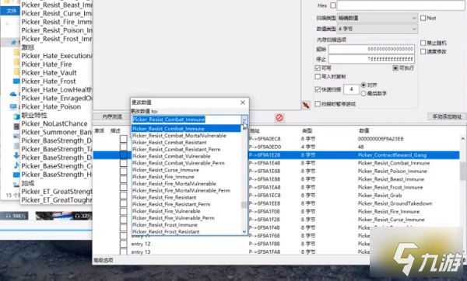
Task: Select the 最后数字 last digits radio button
Action: [x=363, y=94]
